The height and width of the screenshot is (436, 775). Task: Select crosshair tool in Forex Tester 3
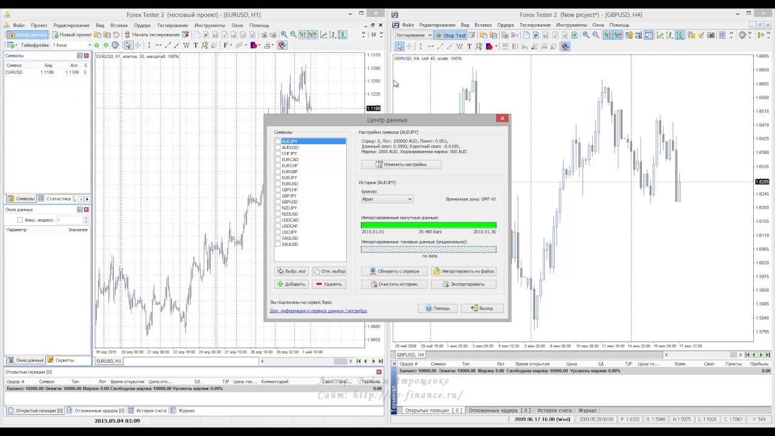pos(138,45)
